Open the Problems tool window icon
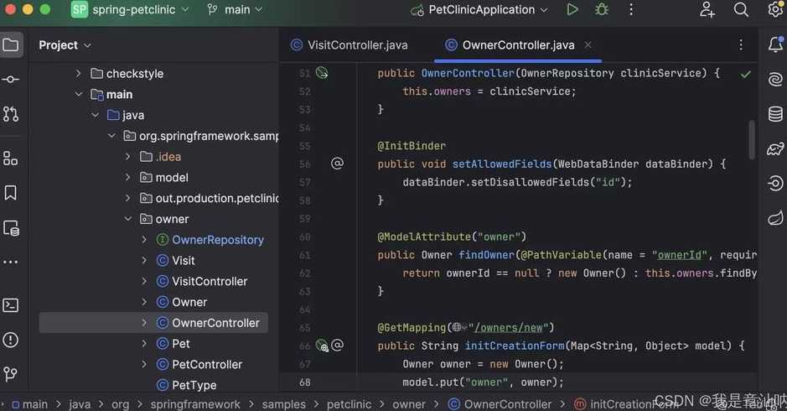787x411 pixels. pyautogui.click(x=11, y=341)
